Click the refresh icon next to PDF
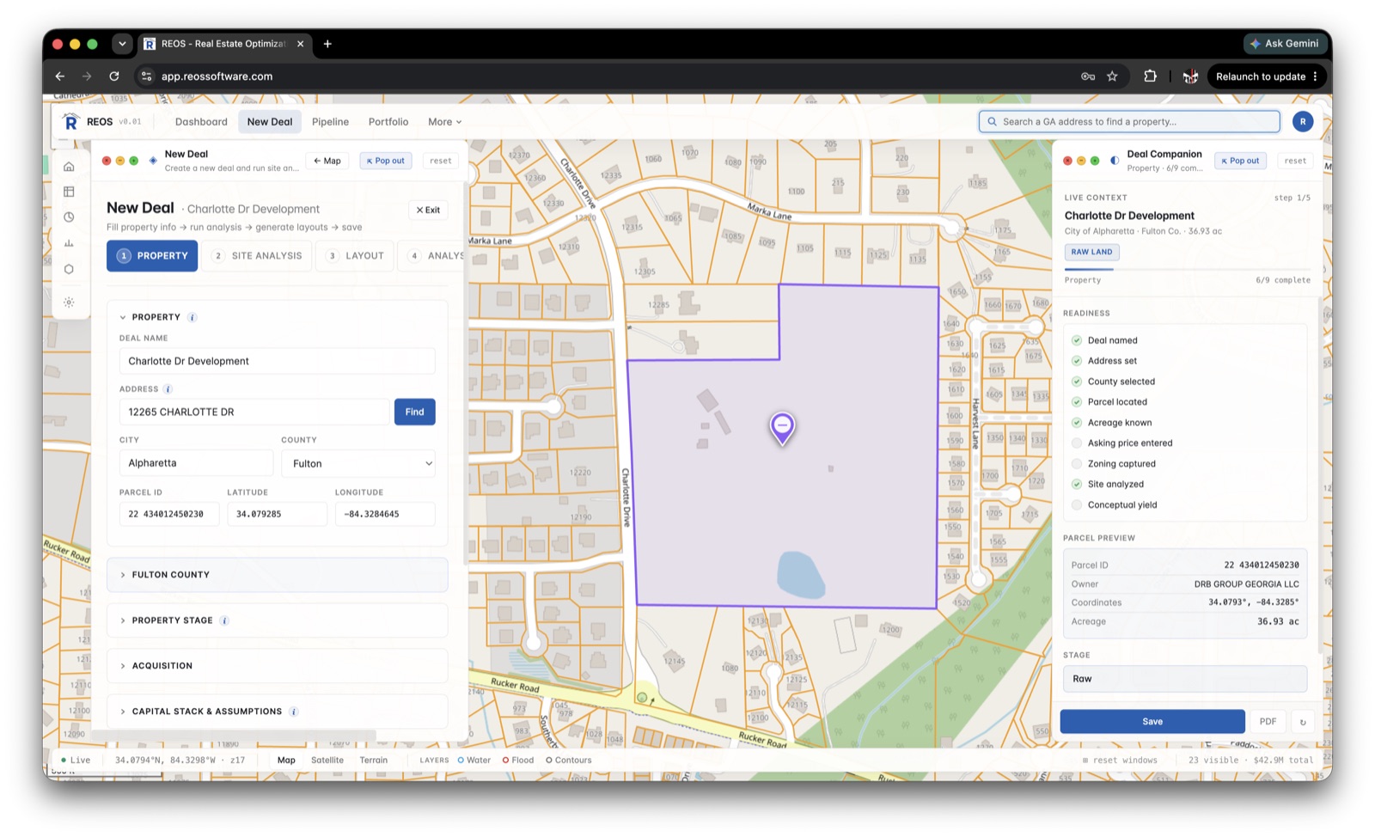 1303,722
